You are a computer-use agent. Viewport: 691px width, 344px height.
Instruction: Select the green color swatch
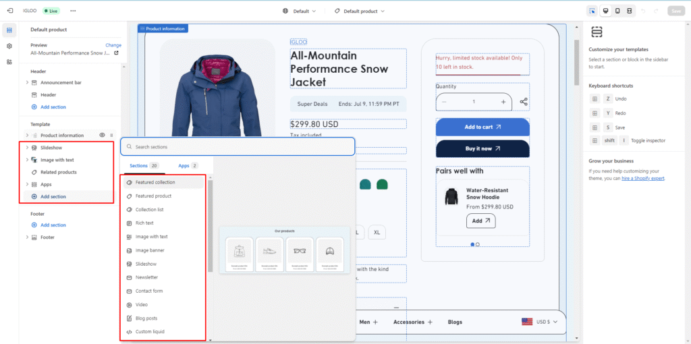click(382, 183)
